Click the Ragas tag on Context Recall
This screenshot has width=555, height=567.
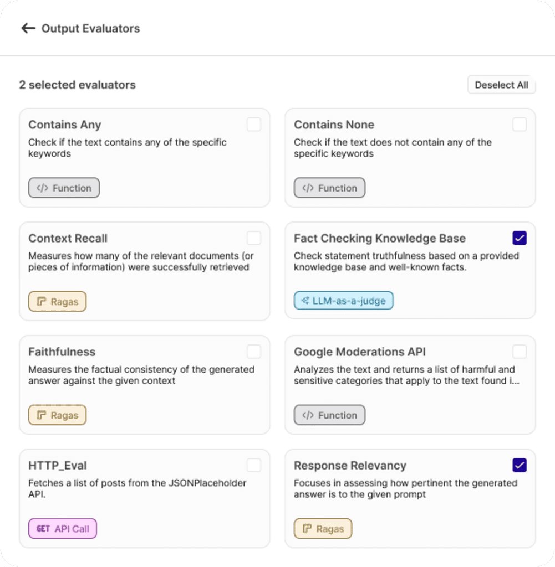[x=57, y=302]
